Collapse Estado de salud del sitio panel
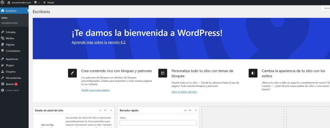Screen dimensions: 330x128 coord(111,110)
